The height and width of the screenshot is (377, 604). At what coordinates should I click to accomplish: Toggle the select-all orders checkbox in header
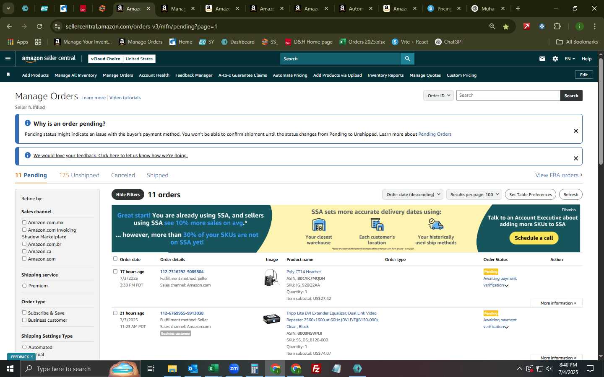point(115,259)
